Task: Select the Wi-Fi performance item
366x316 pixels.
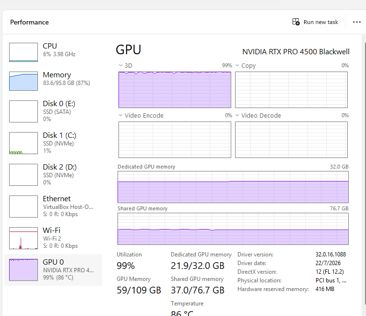Action: tap(53, 238)
